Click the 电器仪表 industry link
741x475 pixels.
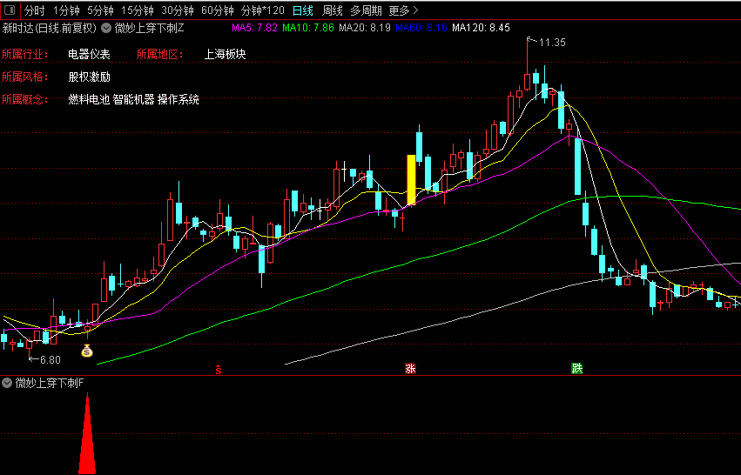point(90,54)
